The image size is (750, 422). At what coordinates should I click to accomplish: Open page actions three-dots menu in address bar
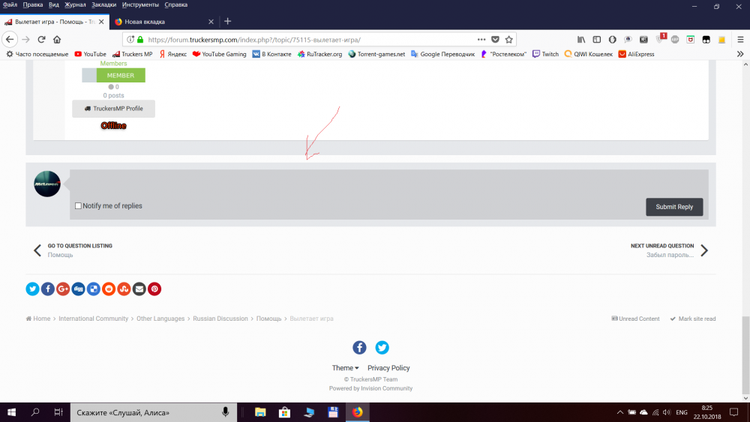click(481, 40)
